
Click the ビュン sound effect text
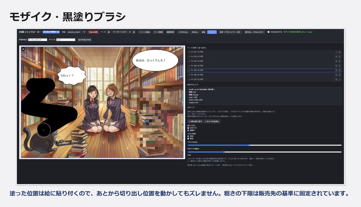tap(69, 142)
